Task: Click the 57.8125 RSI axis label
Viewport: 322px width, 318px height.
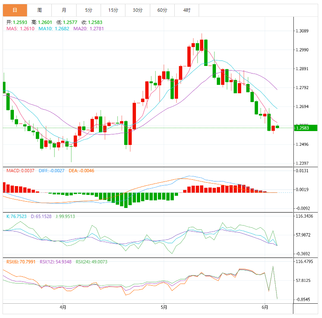Action: [303, 281]
